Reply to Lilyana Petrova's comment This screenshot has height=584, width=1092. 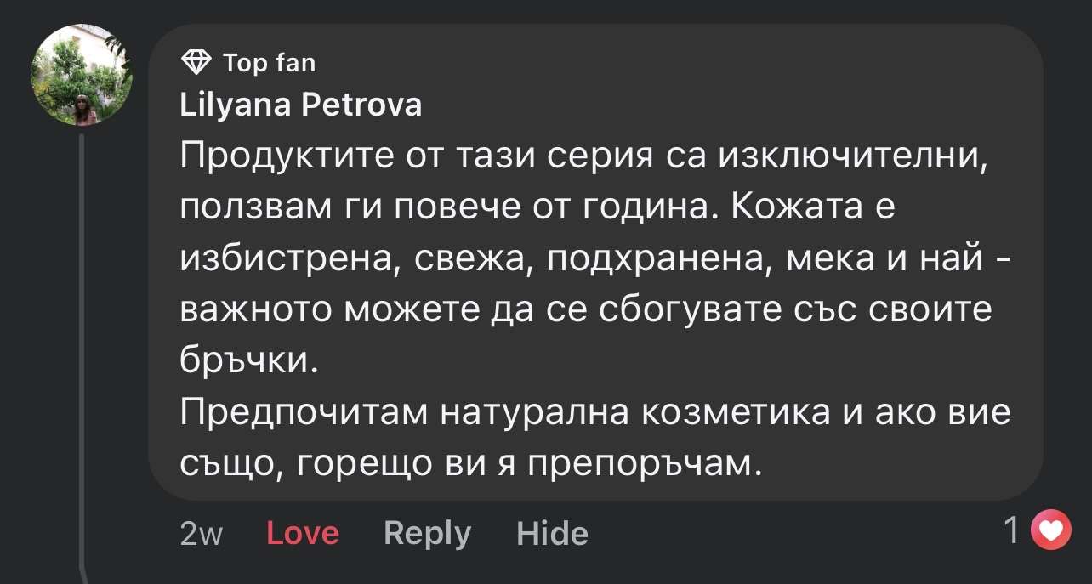[x=427, y=533]
